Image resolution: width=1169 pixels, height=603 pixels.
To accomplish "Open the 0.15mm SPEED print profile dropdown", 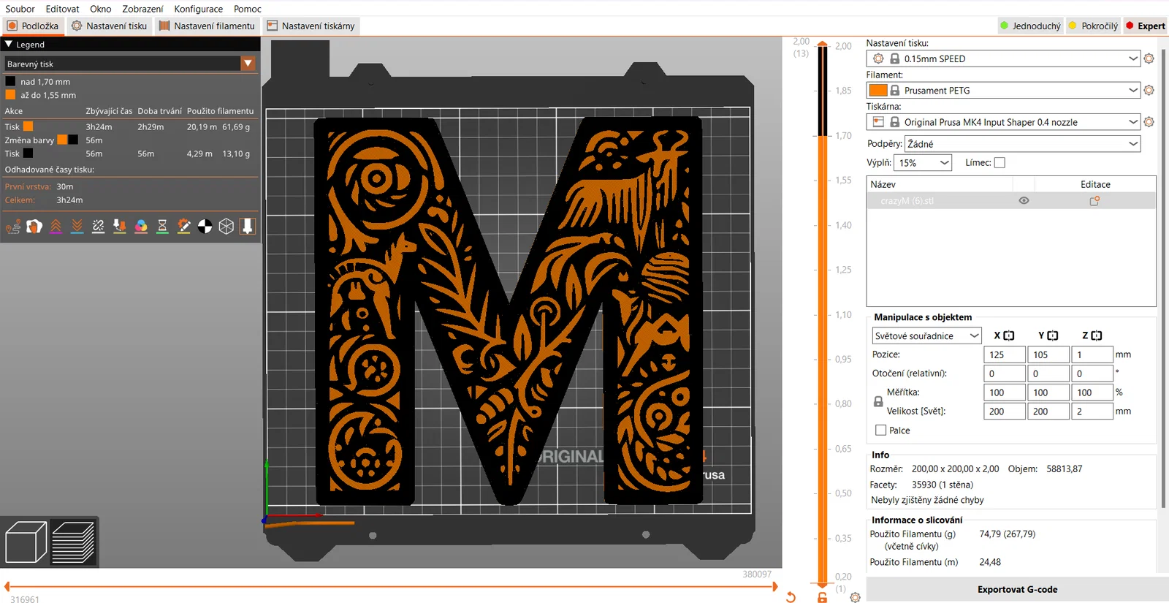I will click(1003, 58).
